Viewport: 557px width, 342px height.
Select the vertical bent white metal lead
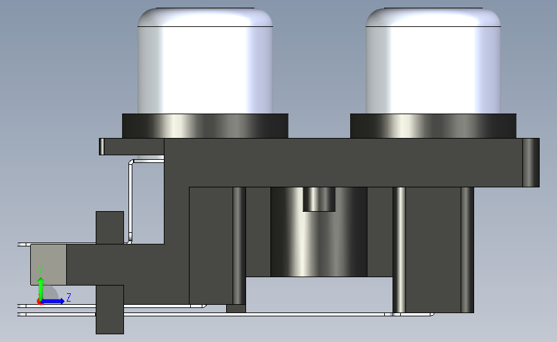[130, 201]
